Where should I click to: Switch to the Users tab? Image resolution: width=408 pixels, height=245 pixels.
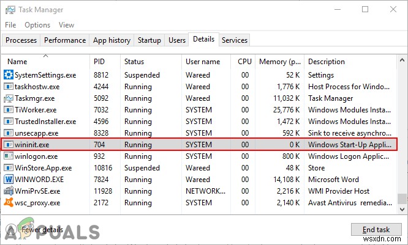[177, 40]
